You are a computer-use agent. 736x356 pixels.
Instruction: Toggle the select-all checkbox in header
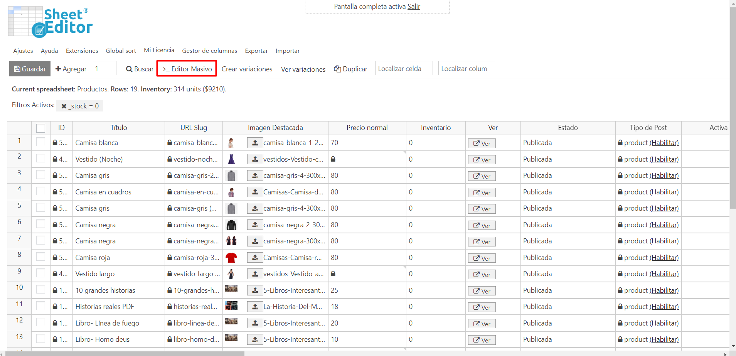[40, 128]
